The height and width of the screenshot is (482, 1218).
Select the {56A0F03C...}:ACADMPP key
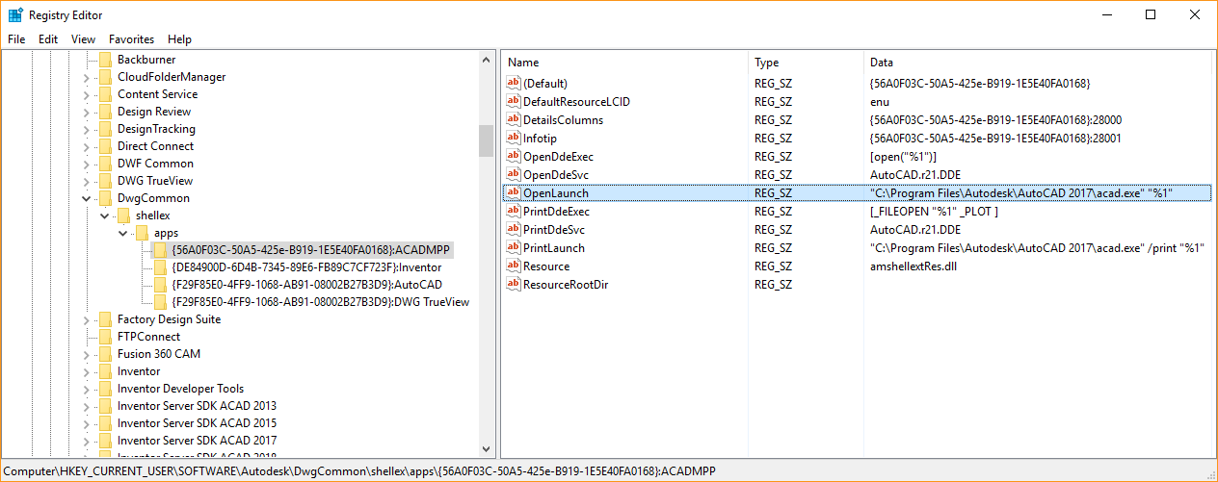click(x=309, y=250)
